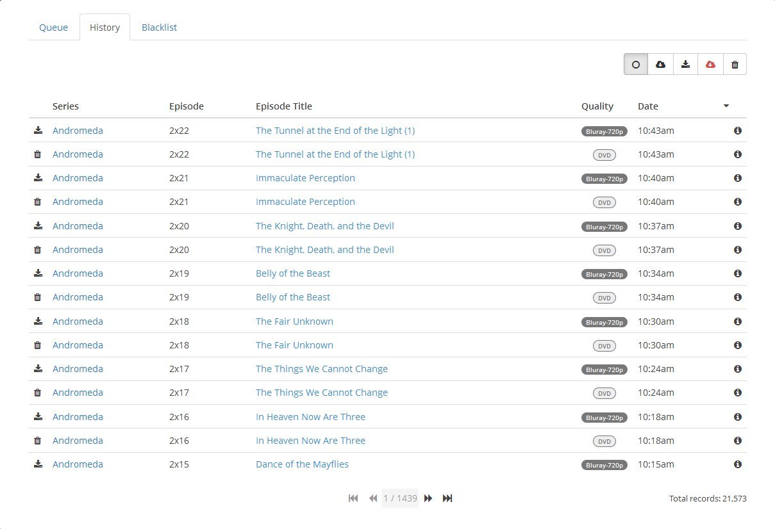Filter history by Grabbed cloud icon

click(x=660, y=64)
